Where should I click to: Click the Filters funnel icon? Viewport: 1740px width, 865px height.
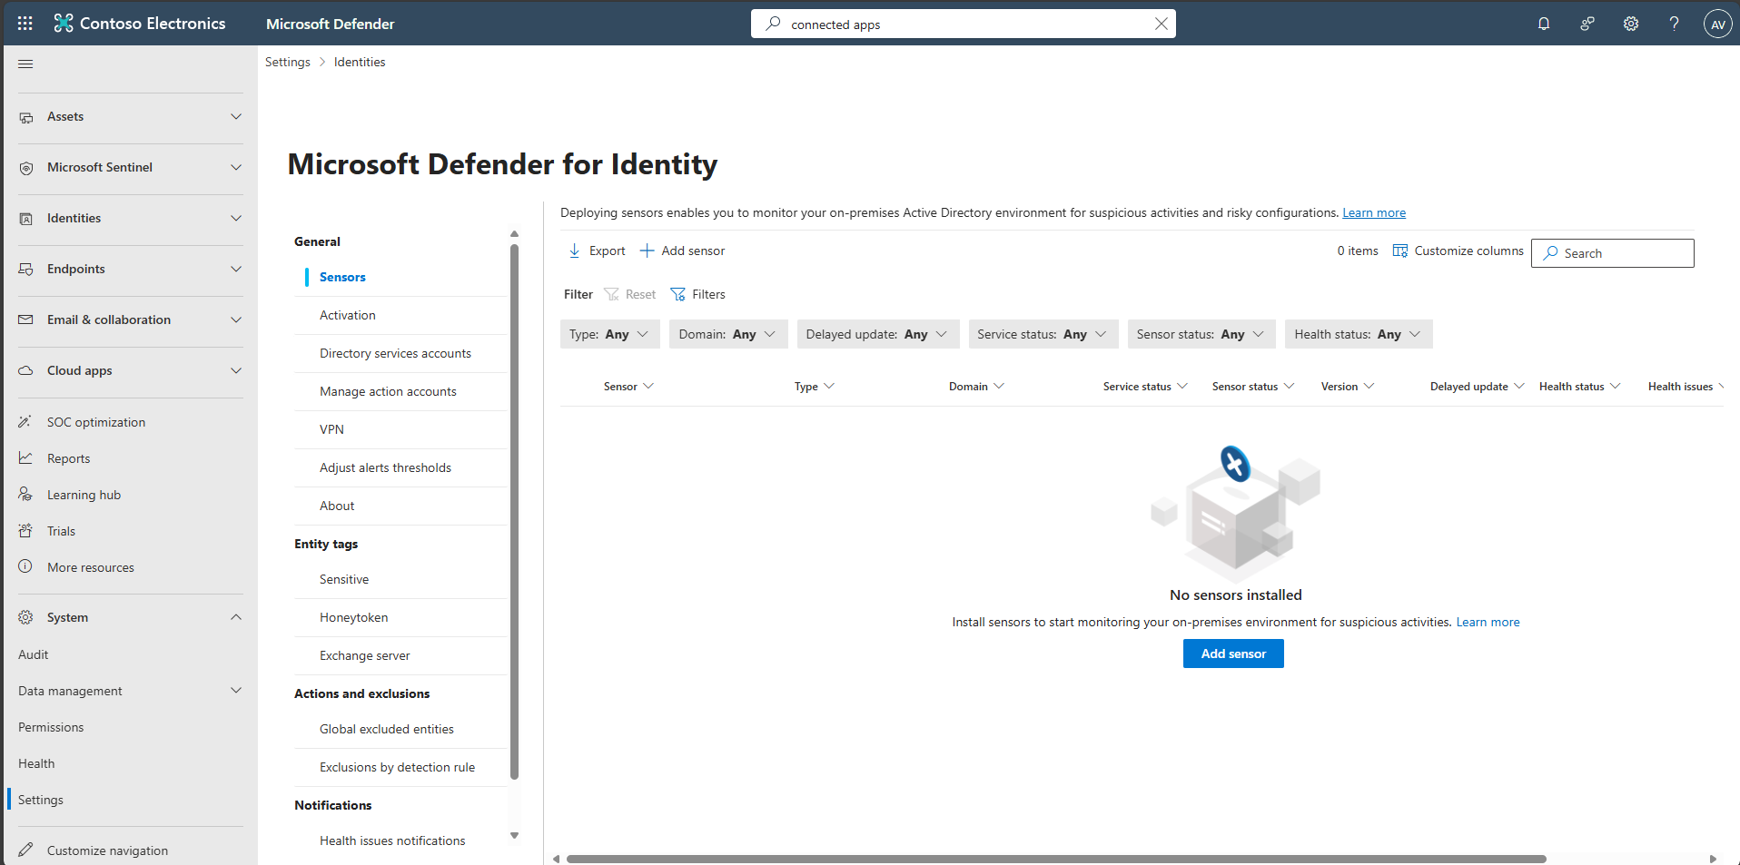677,294
